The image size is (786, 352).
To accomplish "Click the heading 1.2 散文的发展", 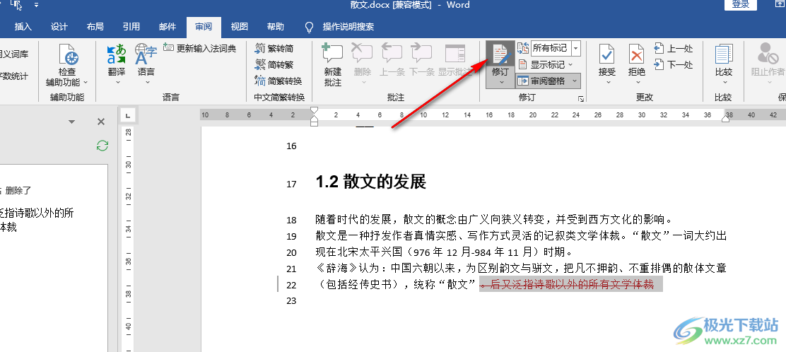I will (x=370, y=182).
